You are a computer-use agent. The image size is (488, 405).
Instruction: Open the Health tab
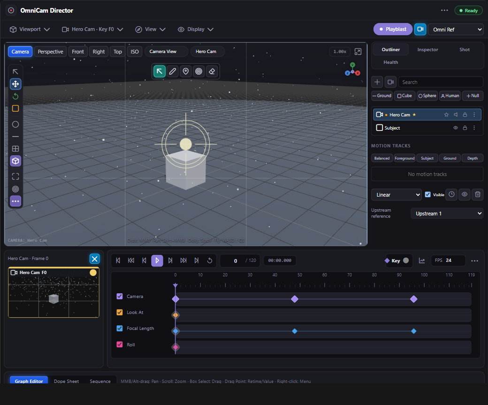tap(390, 62)
